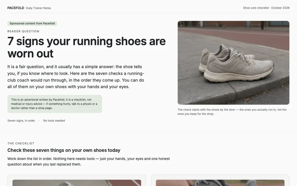This screenshot has width=297, height=186.
Task: Click heading 'Check these seven things on your own shoes today'
Action: 64,150
